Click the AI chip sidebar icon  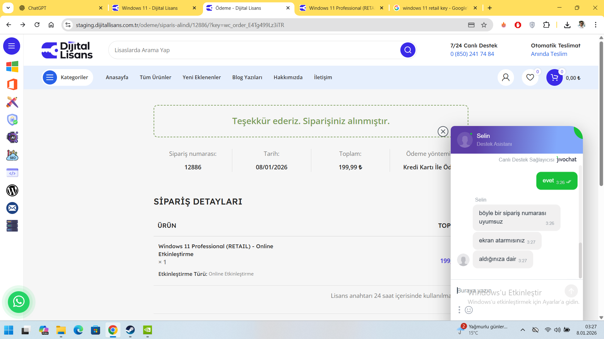[x=12, y=137]
